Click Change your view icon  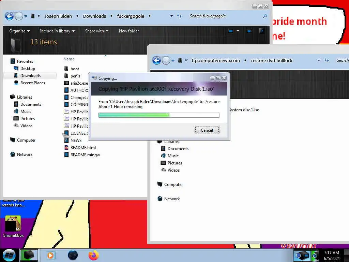[231, 31]
